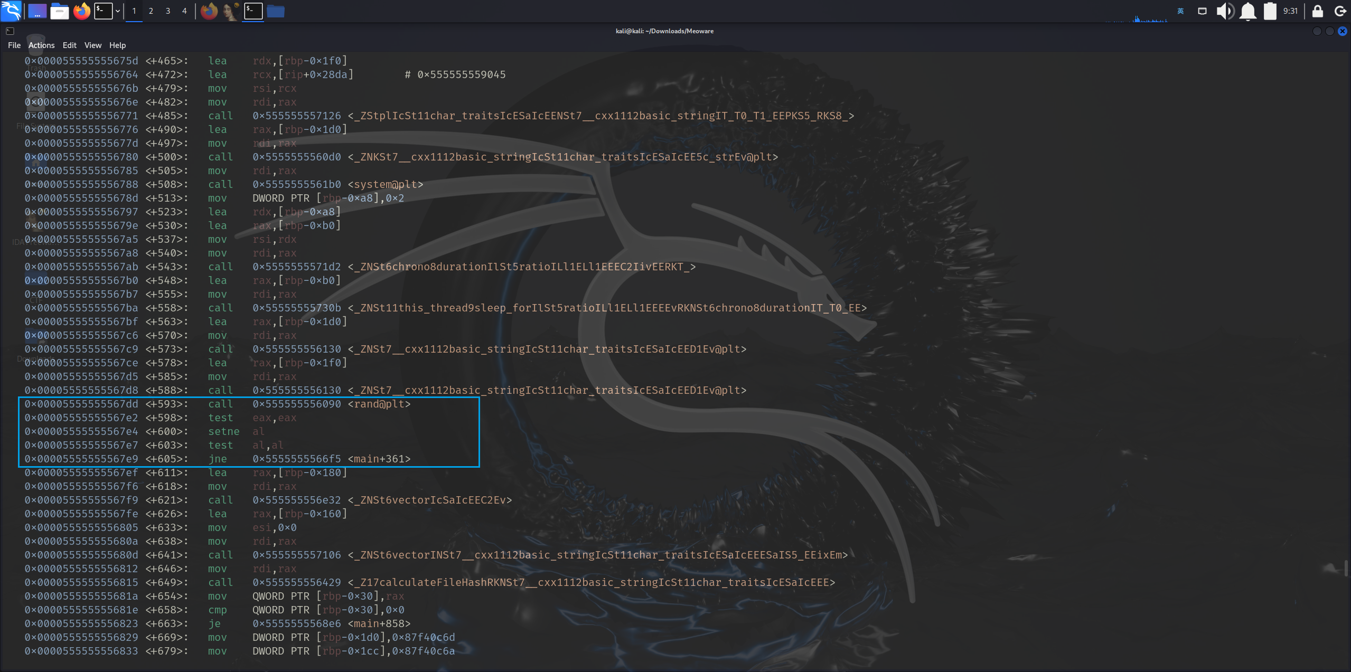This screenshot has height=672, width=1351.
Task: Toggle the input method language indicator
Action: [1180, 11]
